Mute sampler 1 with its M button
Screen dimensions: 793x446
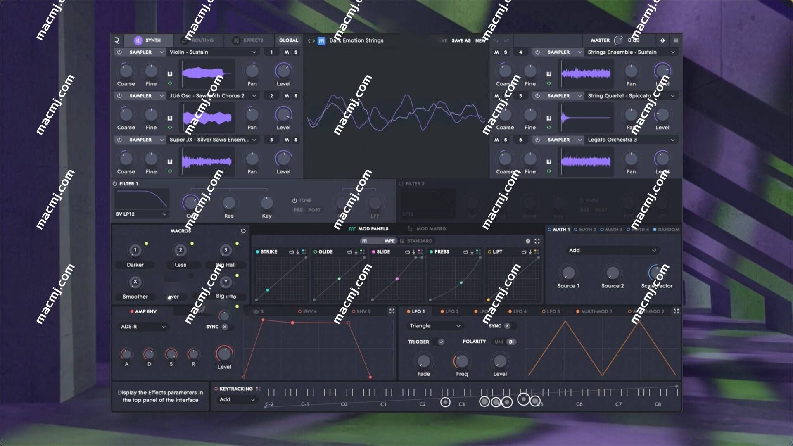[x=287, y=52]
